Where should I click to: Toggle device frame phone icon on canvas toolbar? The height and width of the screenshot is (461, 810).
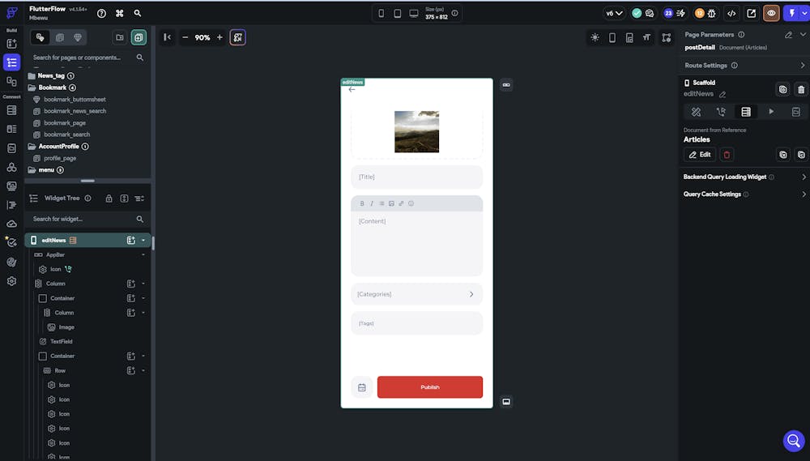click(612, 38)
